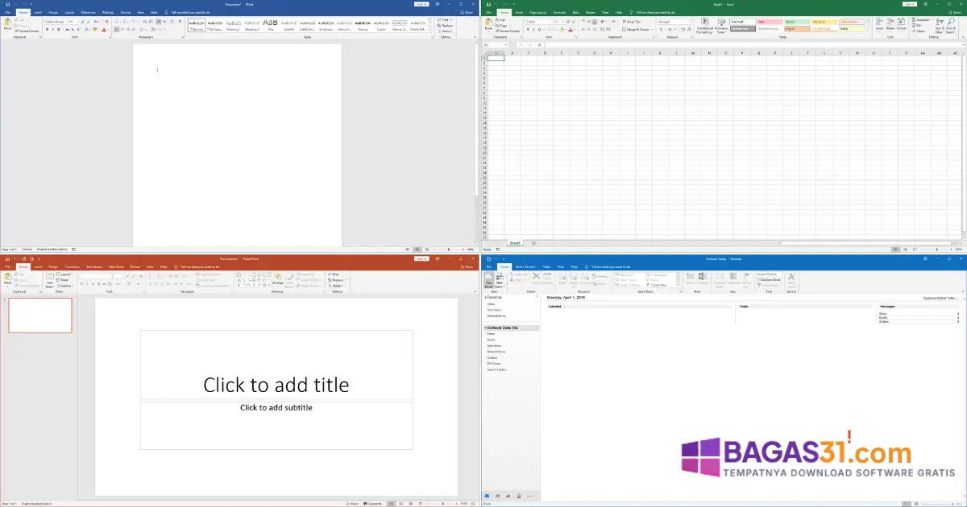Select Format Painter in the Word ribbon
The image size is (967, 507).
pyautogui.click(x=27, y=31)
